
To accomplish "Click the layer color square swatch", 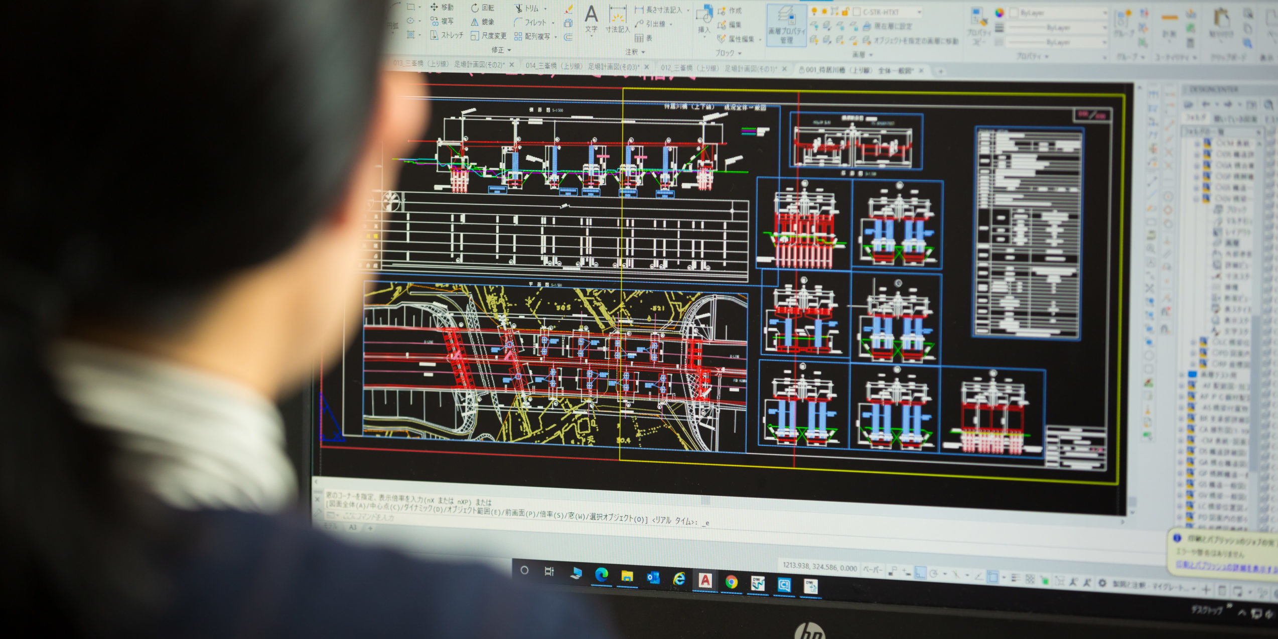I will (857, 12).
